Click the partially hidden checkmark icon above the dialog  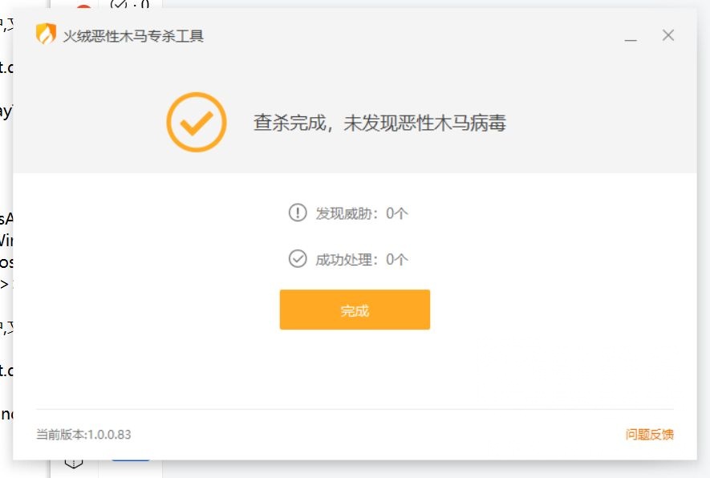(x=118, y=4)
